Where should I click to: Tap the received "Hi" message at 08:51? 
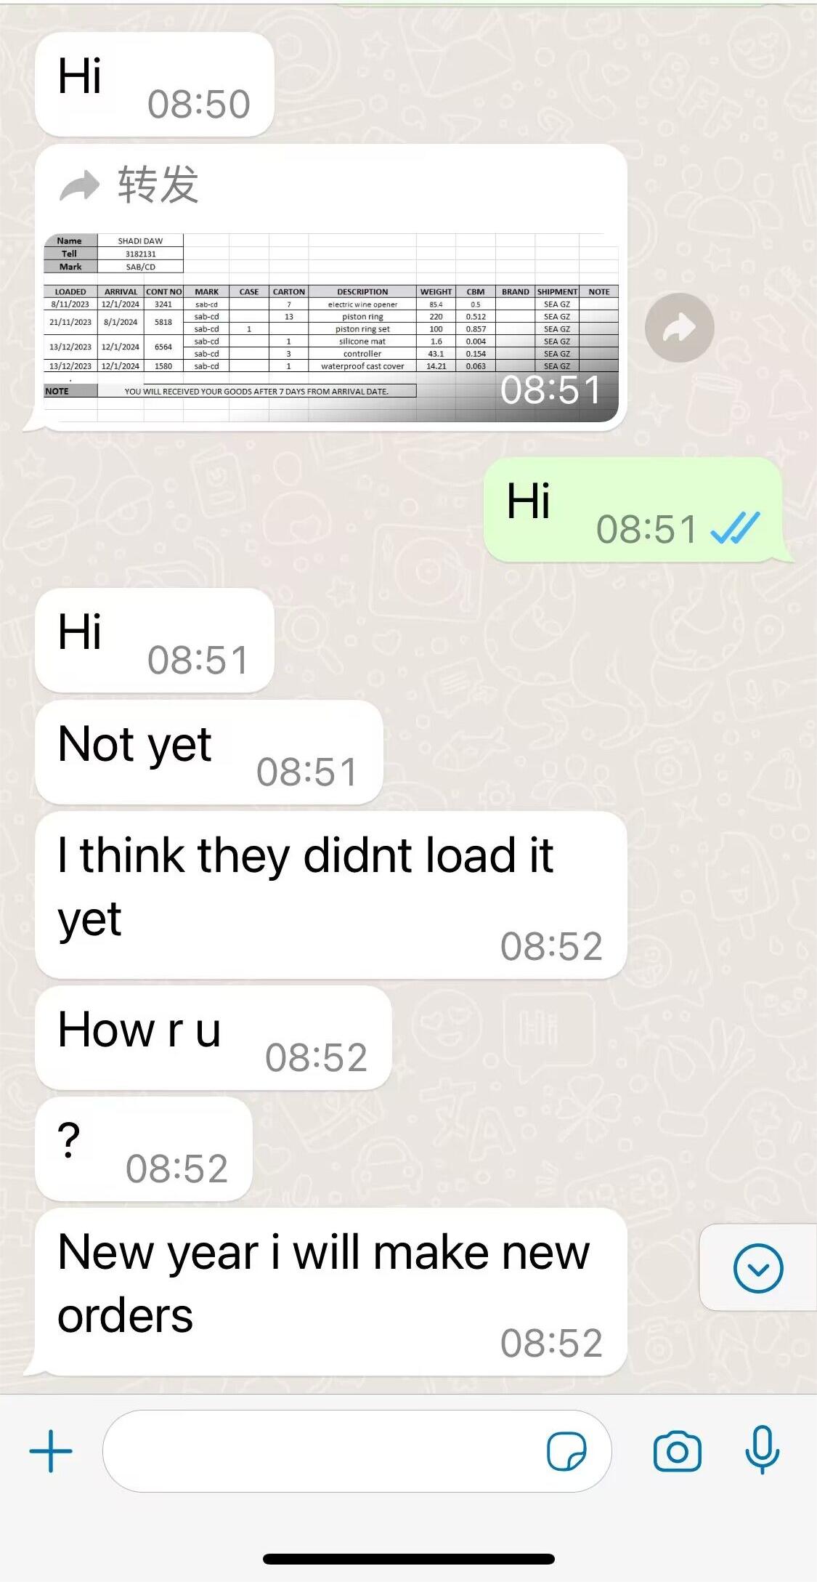154,640
